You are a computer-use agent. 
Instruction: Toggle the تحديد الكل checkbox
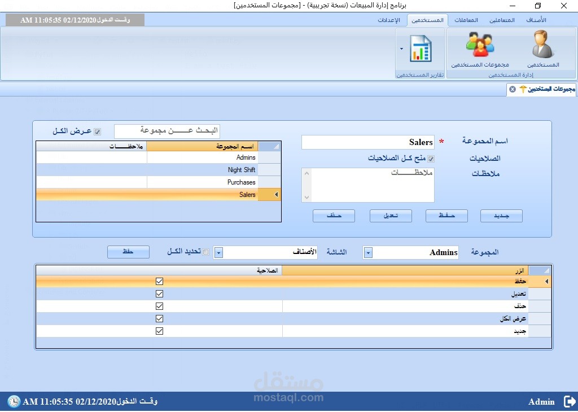tap(206, 252)
